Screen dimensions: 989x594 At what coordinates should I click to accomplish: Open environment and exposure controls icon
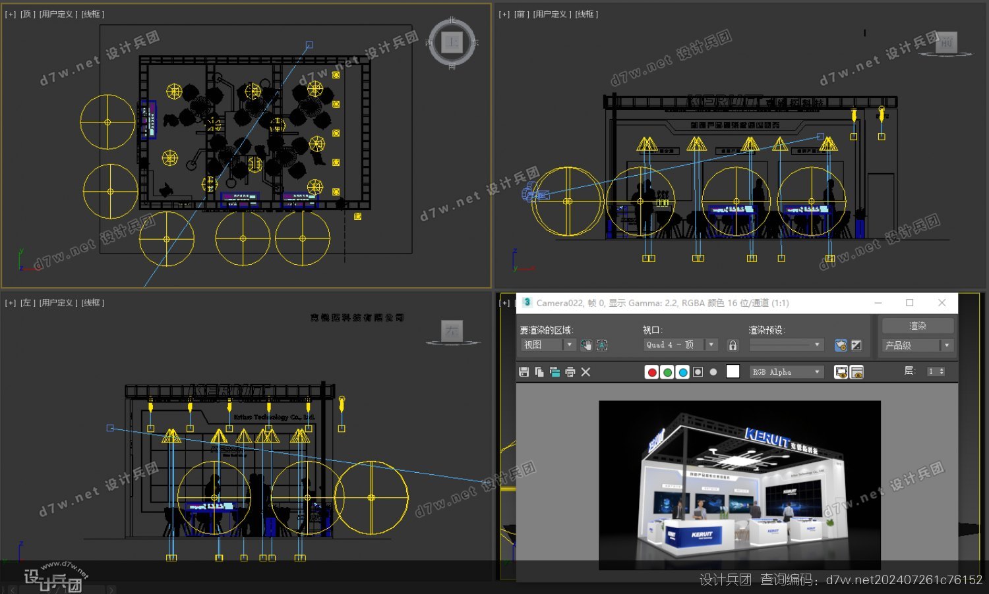click(856, 345)
